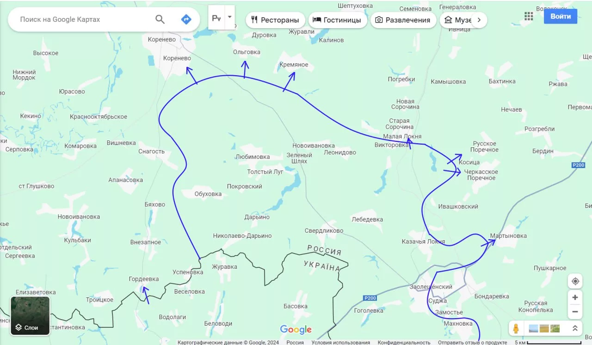Open directions with the blue arrow icon
This screenshot has width=592, height=345.
[x=186, y=19]
